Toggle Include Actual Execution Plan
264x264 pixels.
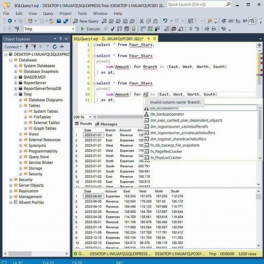(143, 29)
